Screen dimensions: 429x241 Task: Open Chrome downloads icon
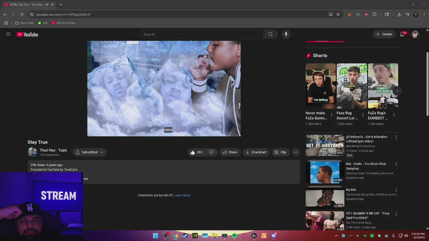[x=399, y=14]
